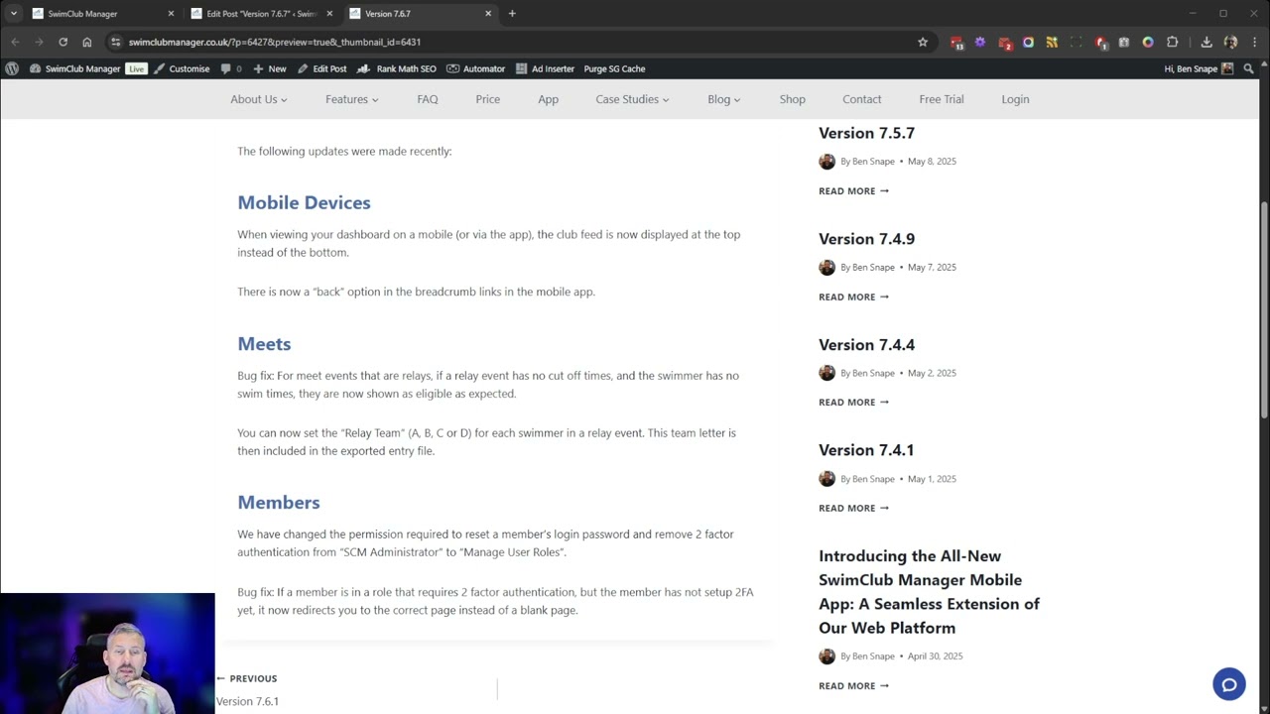Click Purge SG Cache

pos(614,68)
